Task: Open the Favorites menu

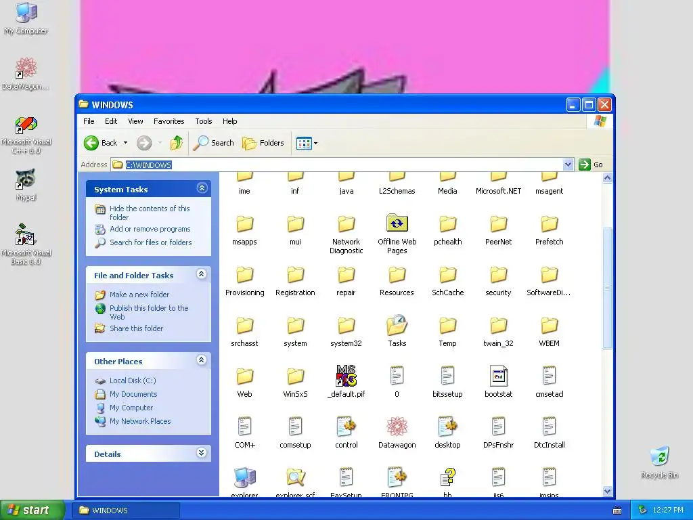Action: [169, 121]
